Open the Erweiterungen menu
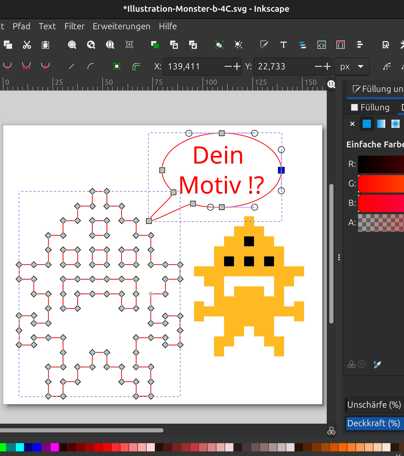404x456 pixels. click(x=121, y=26)
